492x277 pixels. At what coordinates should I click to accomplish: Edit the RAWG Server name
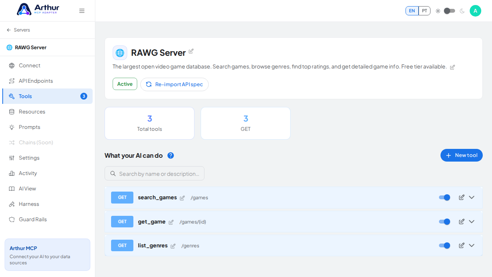point(191,51)
